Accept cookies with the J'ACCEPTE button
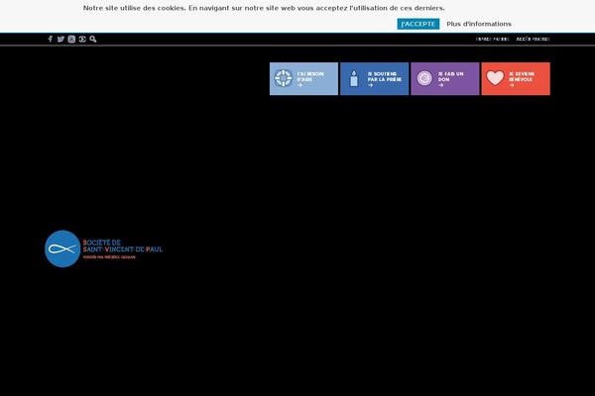This screenshot has width=595, height=396. point(418,24)
